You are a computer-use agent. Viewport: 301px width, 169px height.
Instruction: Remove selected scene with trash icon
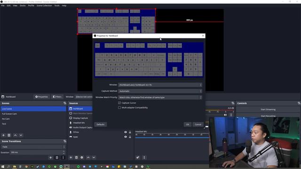9,135
